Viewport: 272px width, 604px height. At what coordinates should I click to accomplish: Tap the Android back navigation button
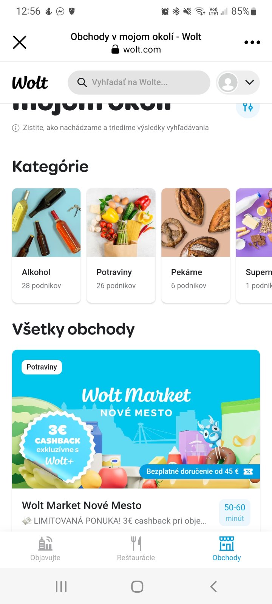pyautogui.click(x=213, y=586)
